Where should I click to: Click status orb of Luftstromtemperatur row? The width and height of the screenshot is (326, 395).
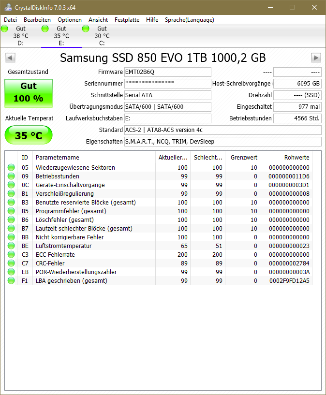coord(11,246)
